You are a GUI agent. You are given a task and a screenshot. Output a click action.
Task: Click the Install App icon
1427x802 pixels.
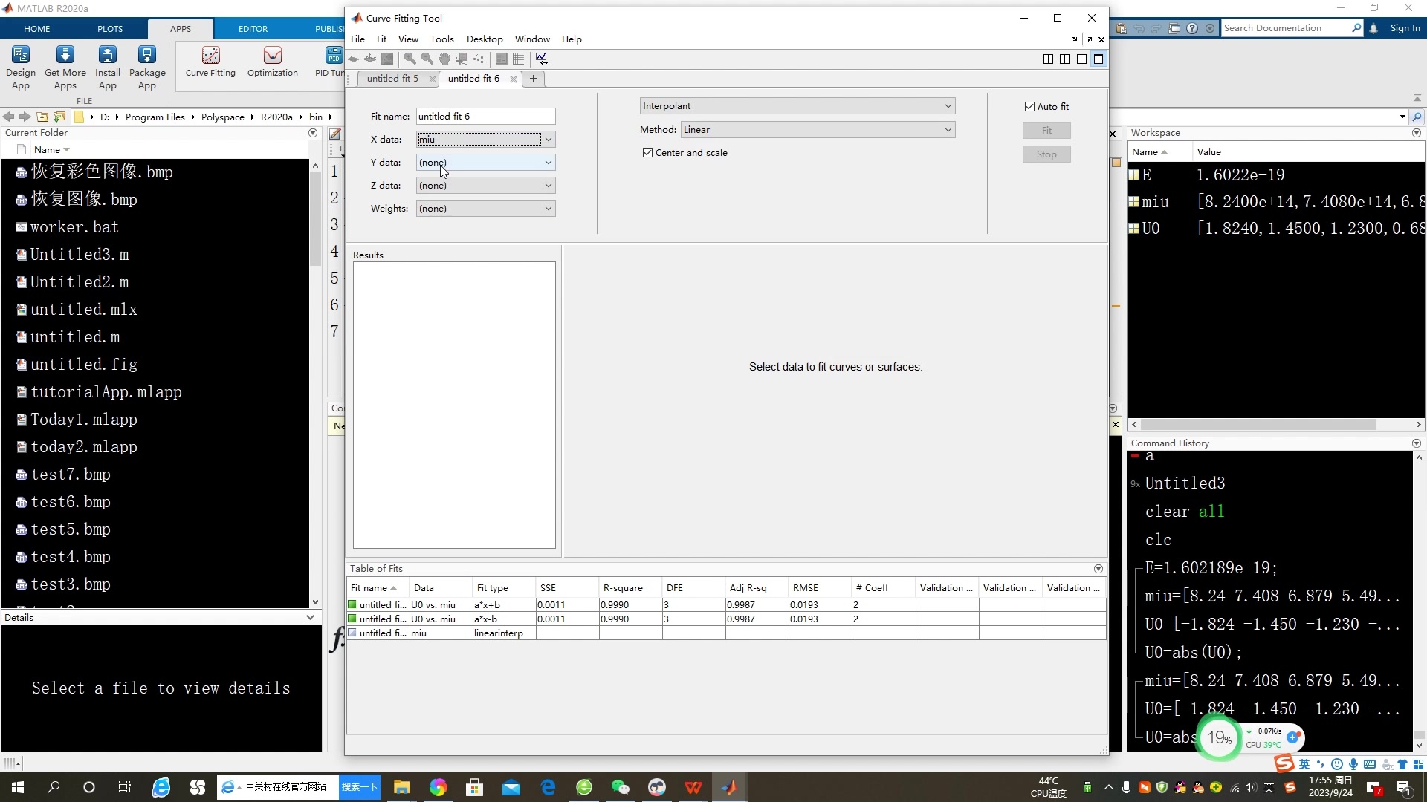click(108, 67)
